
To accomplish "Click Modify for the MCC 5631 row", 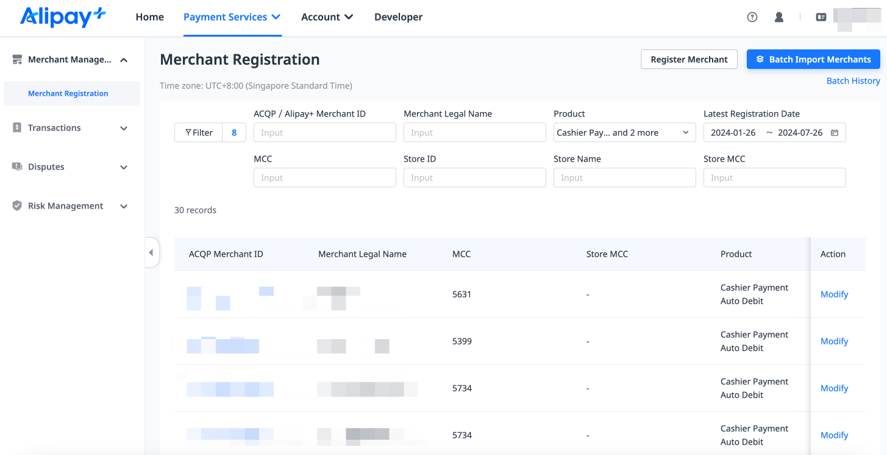I will (834, 294).
